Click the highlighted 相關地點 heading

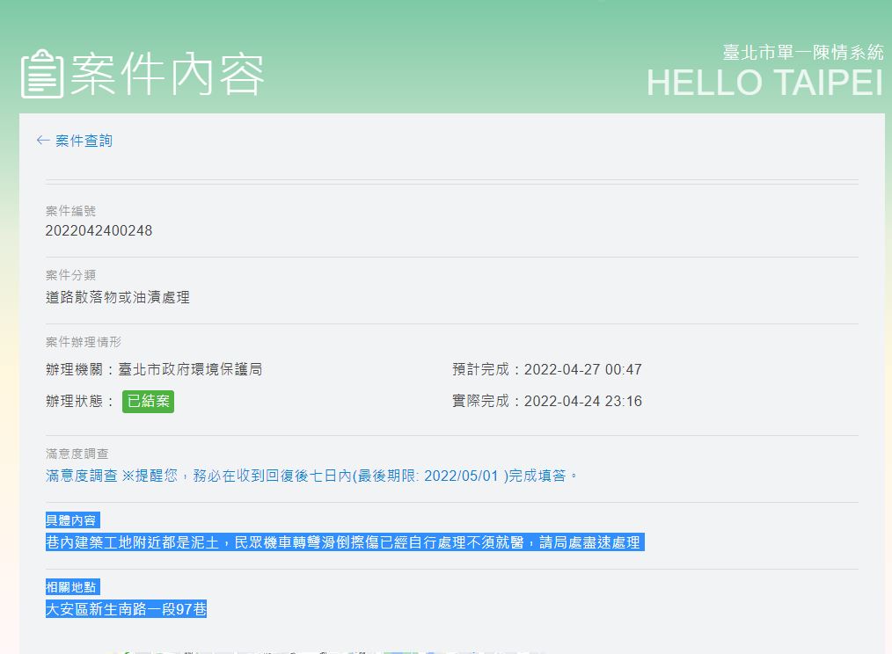tap(73, 587)
